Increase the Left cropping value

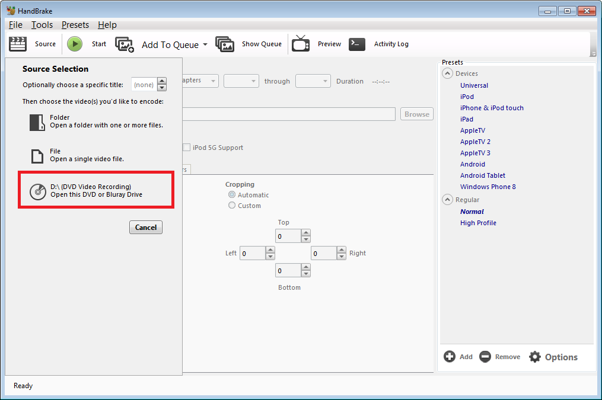[x=270, y=249]
